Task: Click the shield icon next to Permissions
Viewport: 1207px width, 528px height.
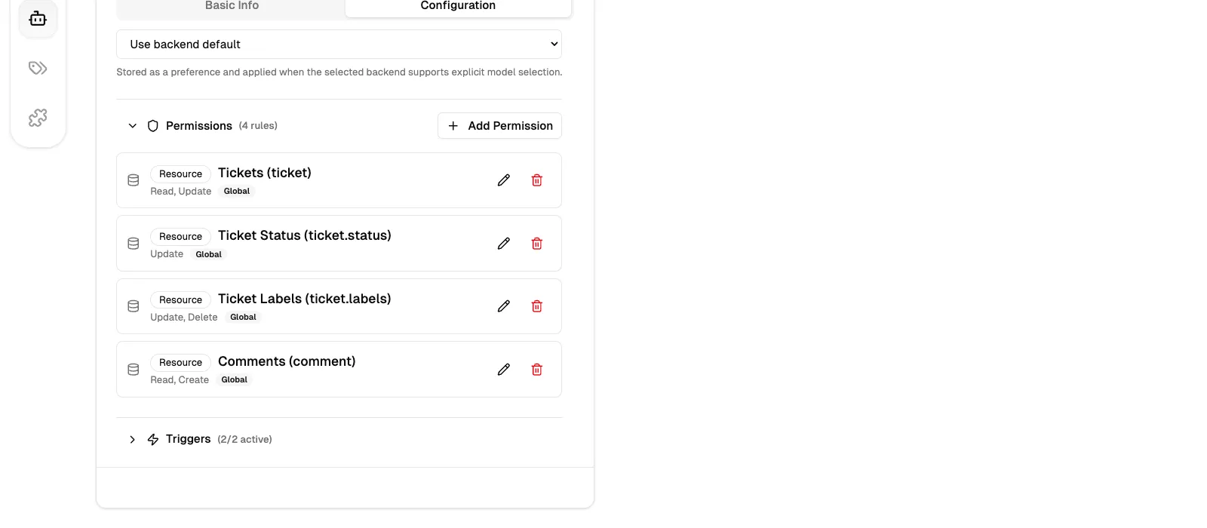Action: coord(153,126)
